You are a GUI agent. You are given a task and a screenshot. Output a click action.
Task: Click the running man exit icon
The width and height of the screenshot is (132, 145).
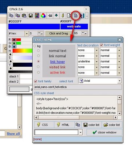pyautogui.click(x=82, y=16)
